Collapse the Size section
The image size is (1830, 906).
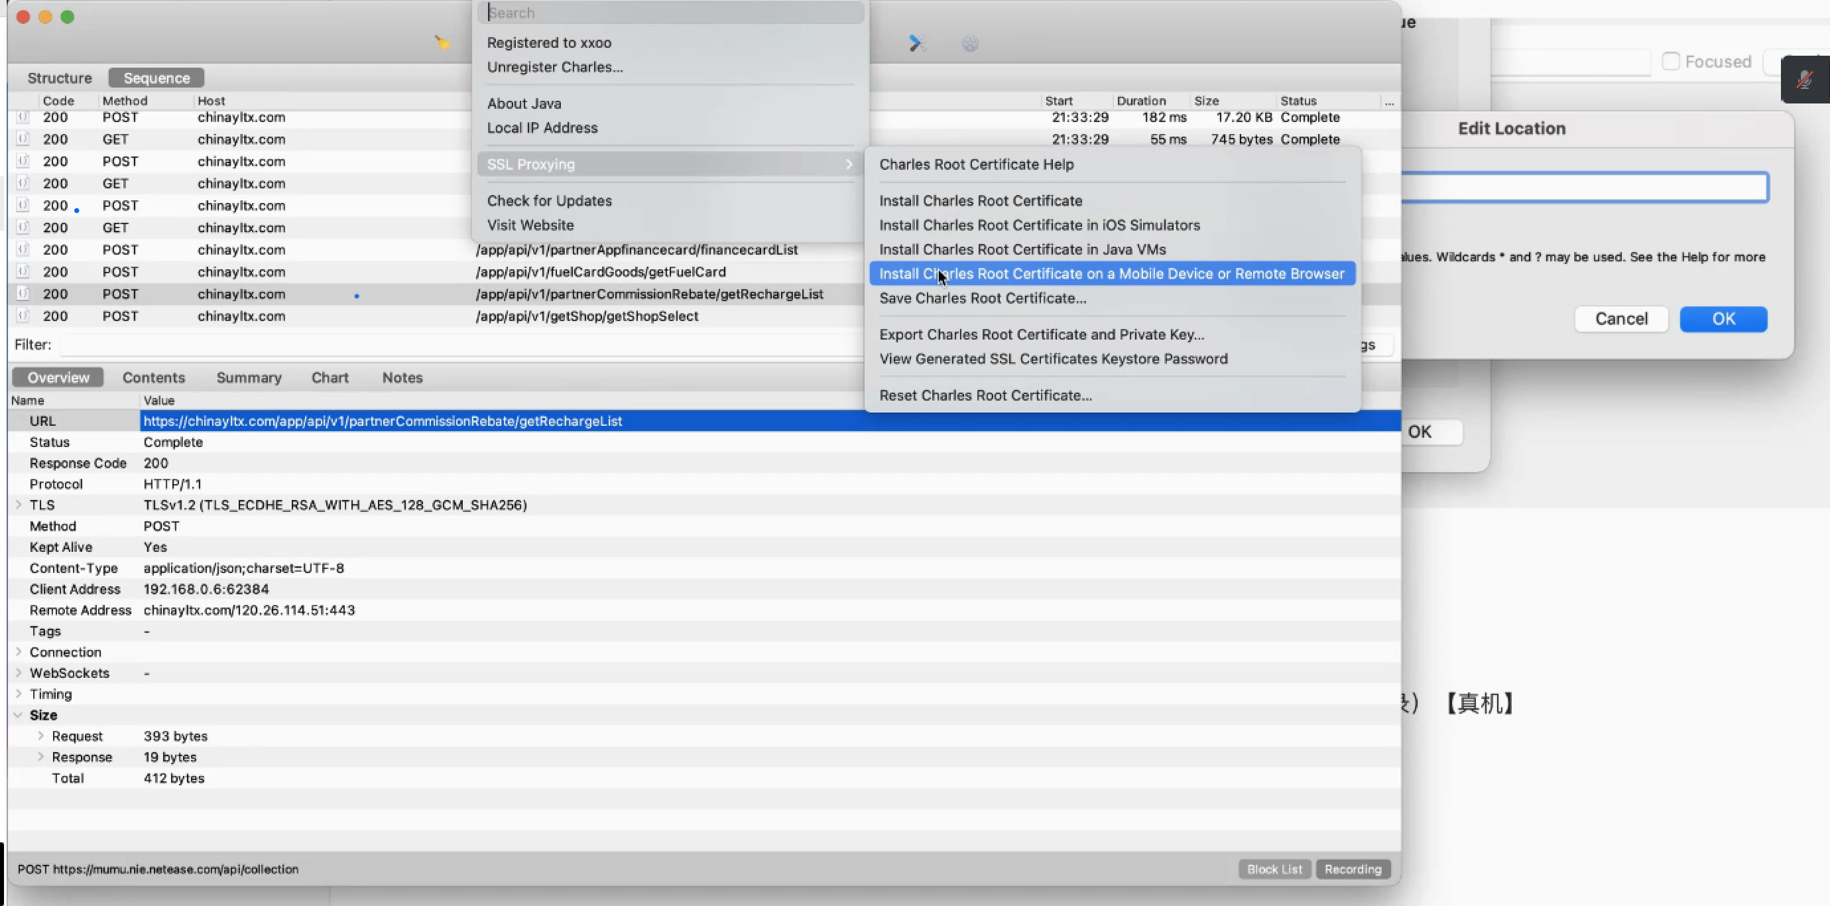(19, 715)
